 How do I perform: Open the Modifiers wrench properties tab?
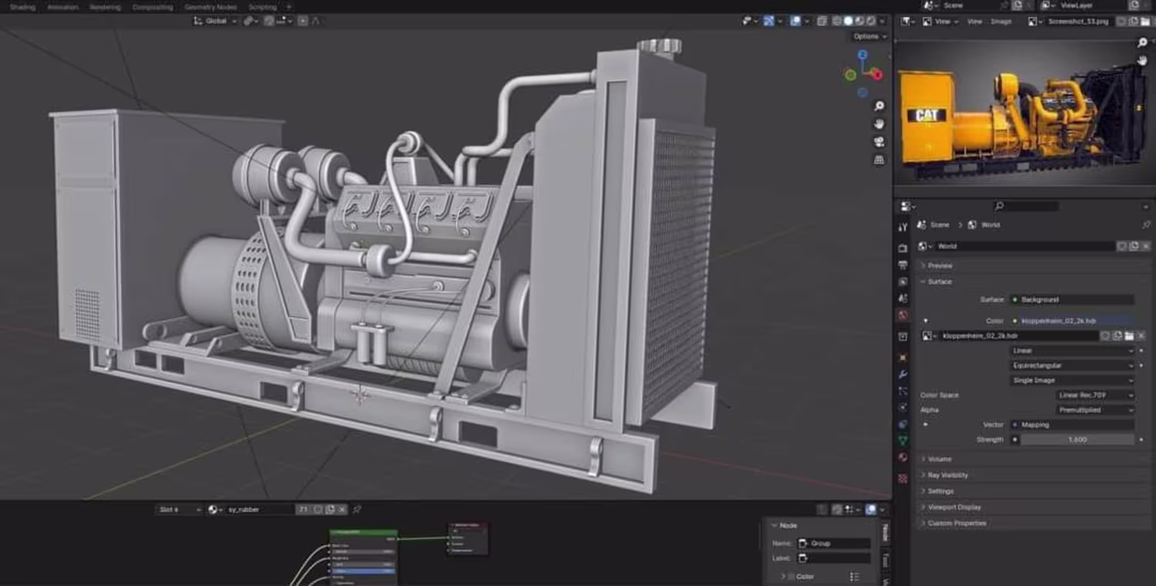(903, 375)
